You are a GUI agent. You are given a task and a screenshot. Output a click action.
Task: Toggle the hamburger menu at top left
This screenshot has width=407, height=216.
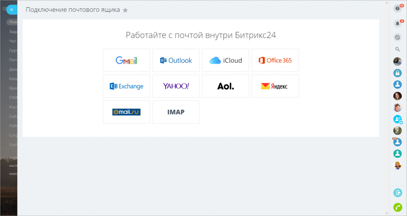pyautogui.click(x=4, y=9)
